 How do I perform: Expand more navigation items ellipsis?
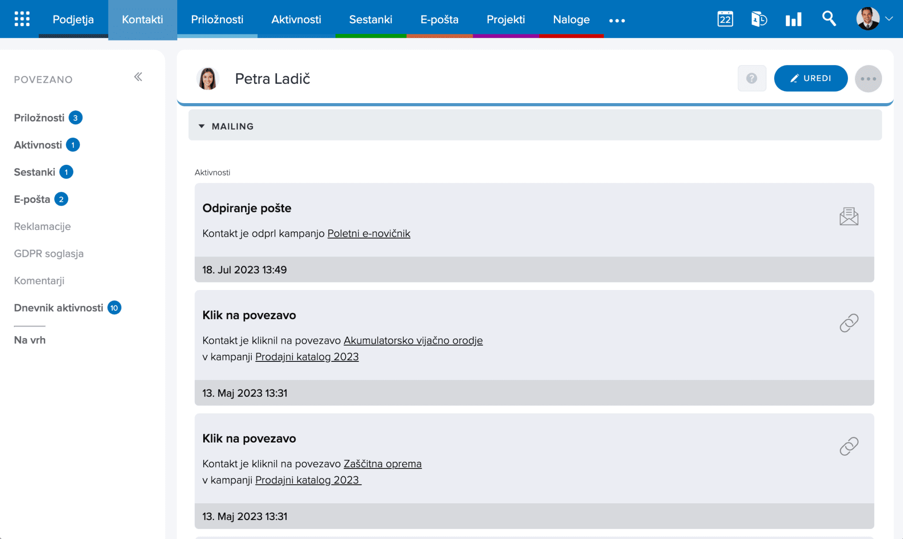coord(617,20)
